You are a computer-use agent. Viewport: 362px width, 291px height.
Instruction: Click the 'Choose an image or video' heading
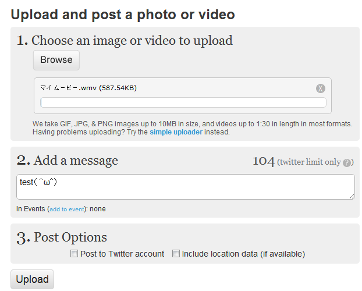pos(125,40)
